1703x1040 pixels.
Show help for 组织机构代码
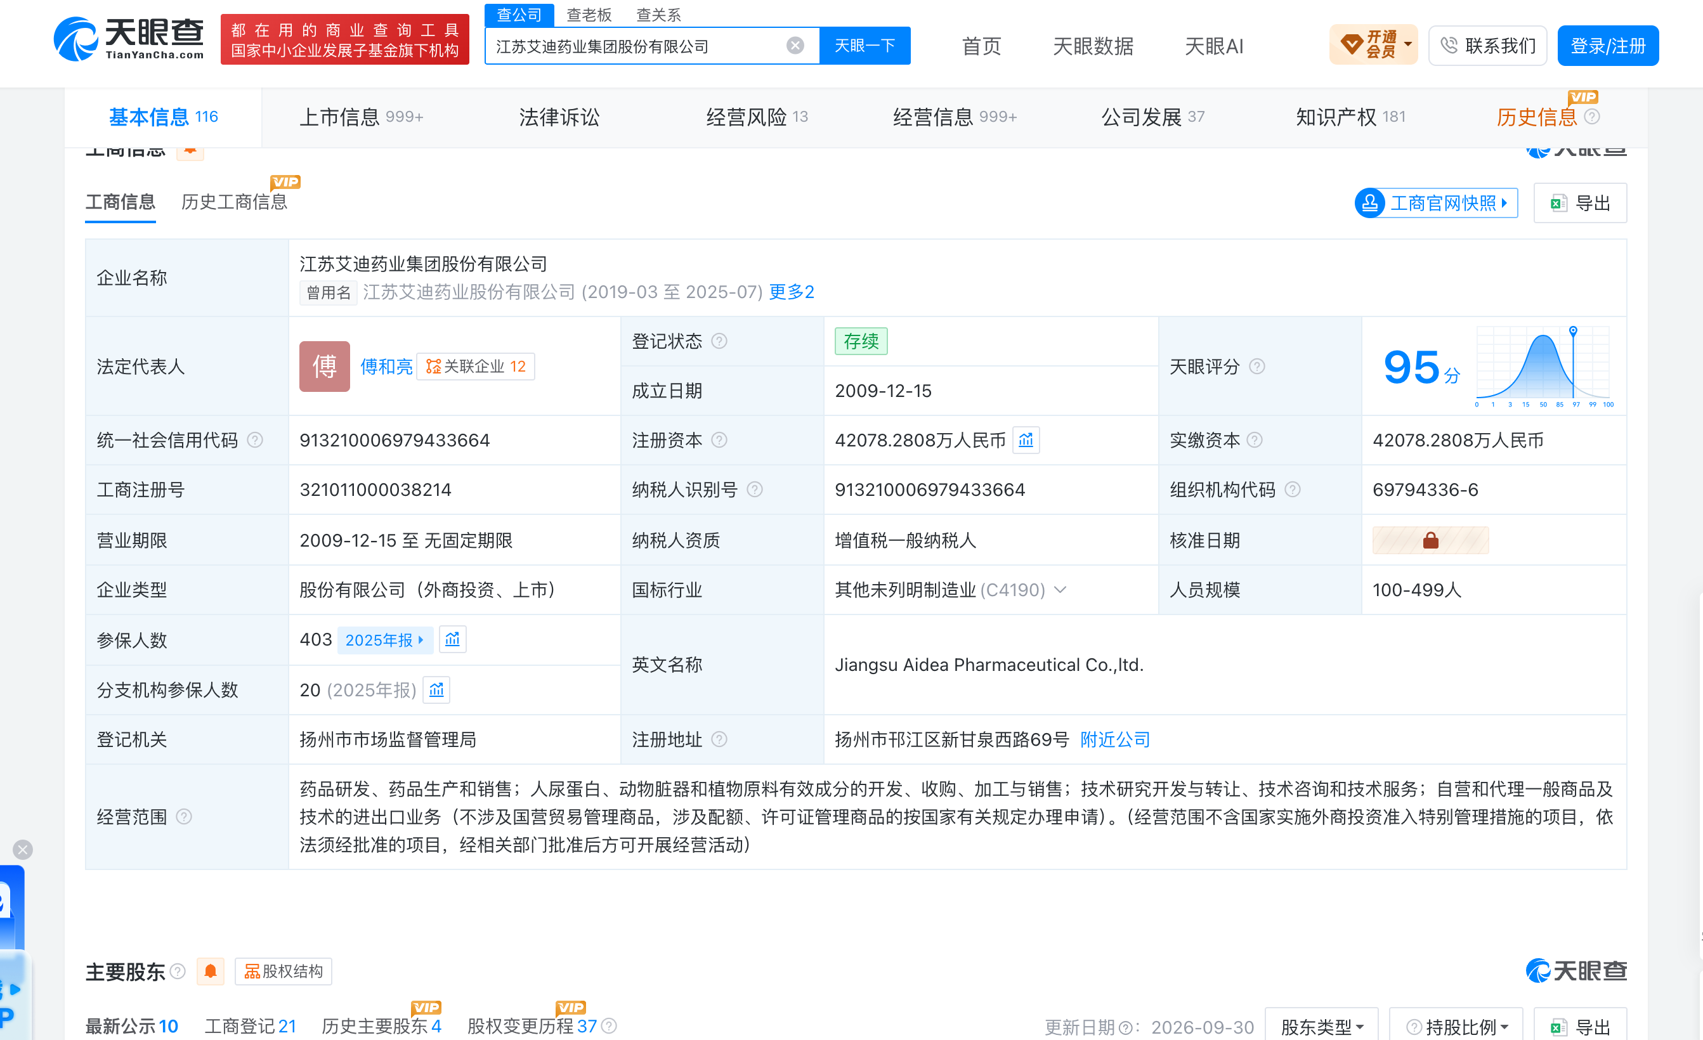(x=1292, y=490)
